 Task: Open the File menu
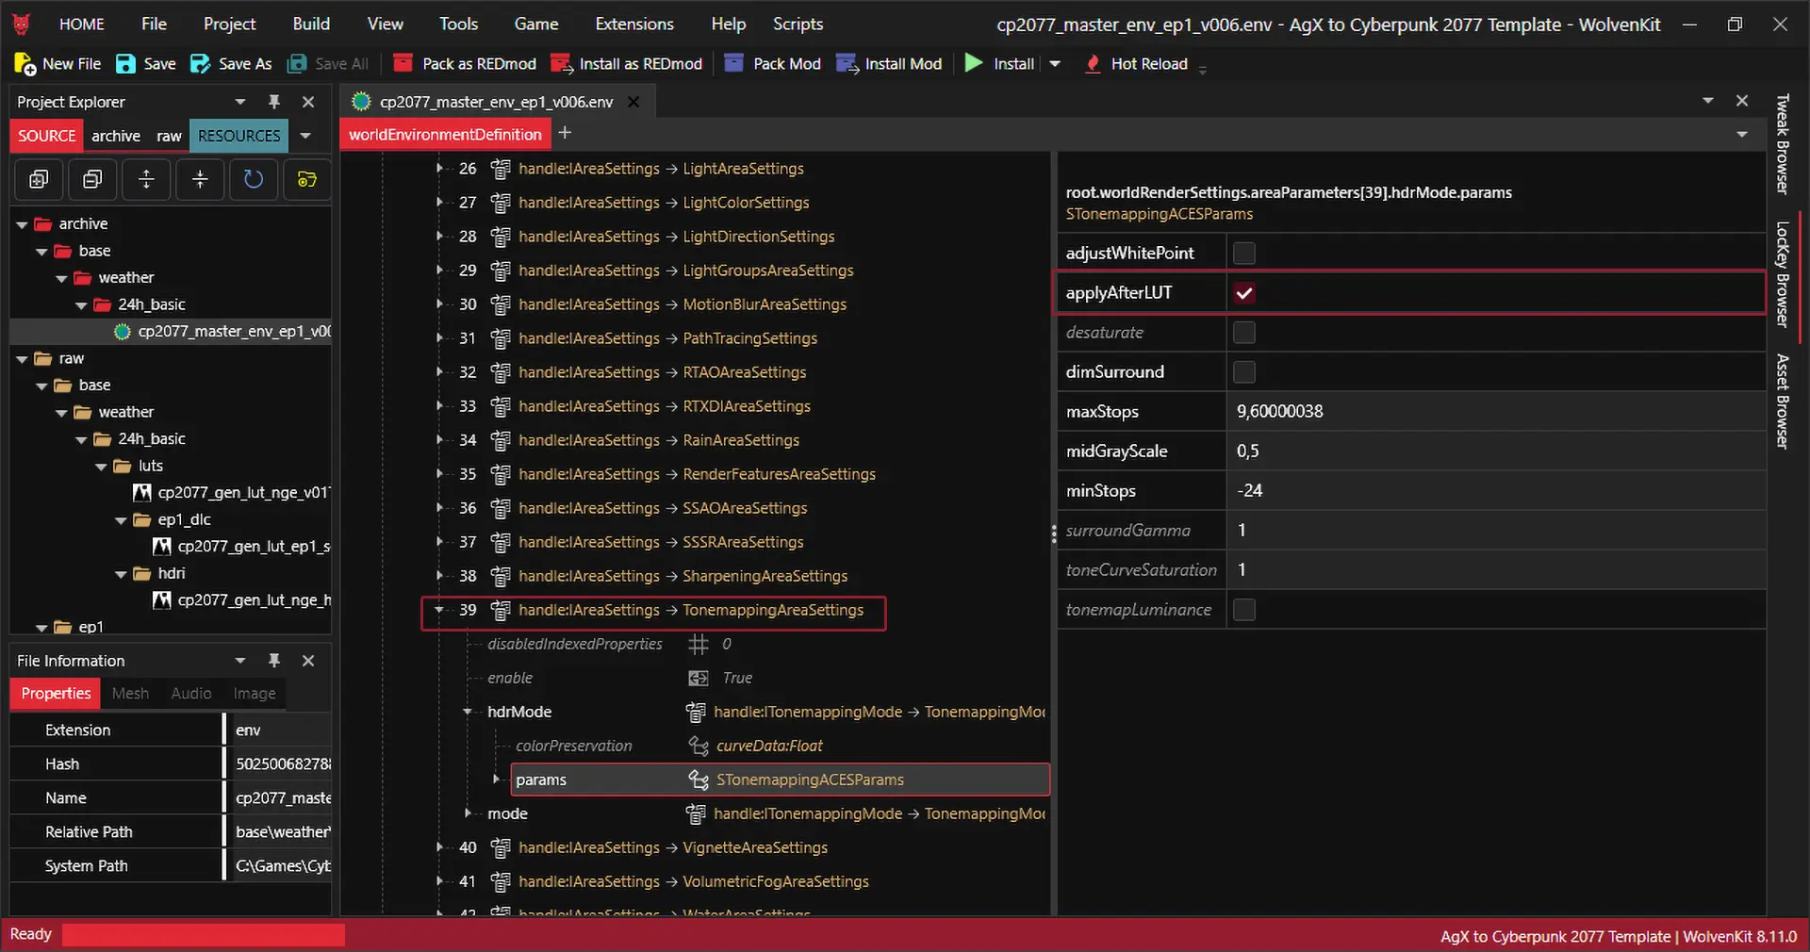154,25
